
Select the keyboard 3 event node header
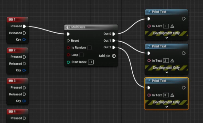(17, 81)
